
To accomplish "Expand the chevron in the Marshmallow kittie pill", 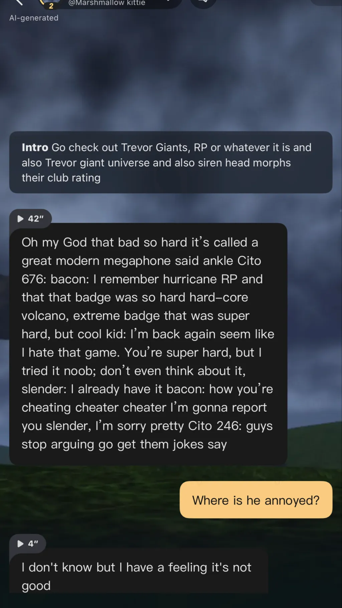I will 169,2.
